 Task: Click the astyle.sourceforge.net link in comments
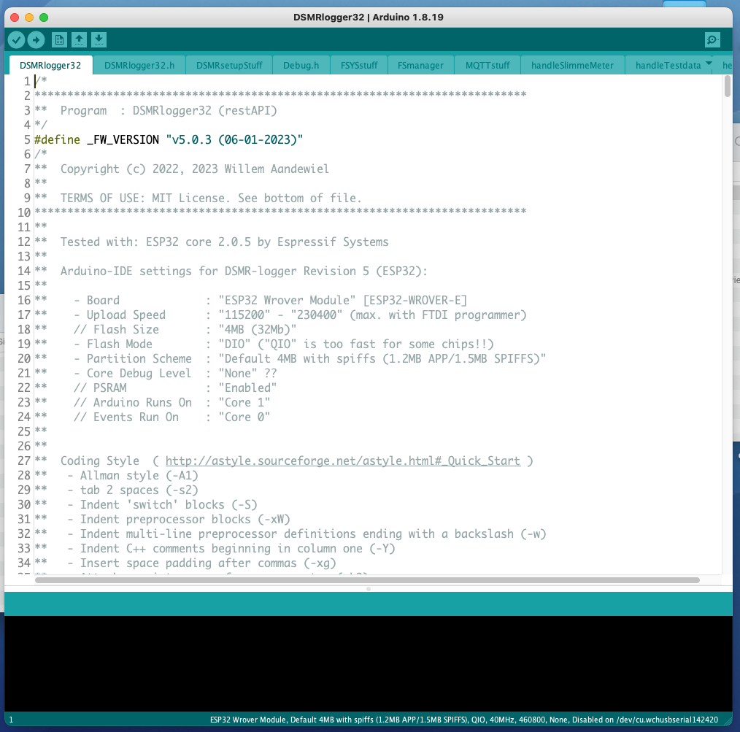pyautogui.click(x=342, y=461)
